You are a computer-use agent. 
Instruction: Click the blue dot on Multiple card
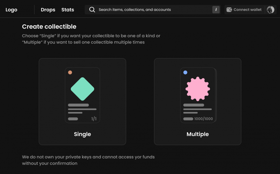tap(186, 72)
